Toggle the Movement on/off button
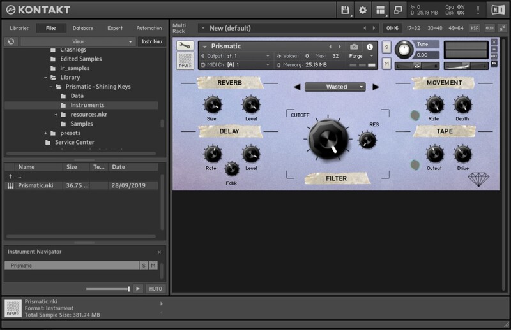511x330 pixels. point(415,116)
